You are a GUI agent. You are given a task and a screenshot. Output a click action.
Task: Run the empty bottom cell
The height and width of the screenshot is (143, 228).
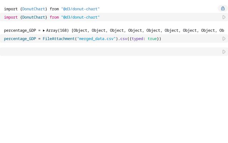pos(224,52)
